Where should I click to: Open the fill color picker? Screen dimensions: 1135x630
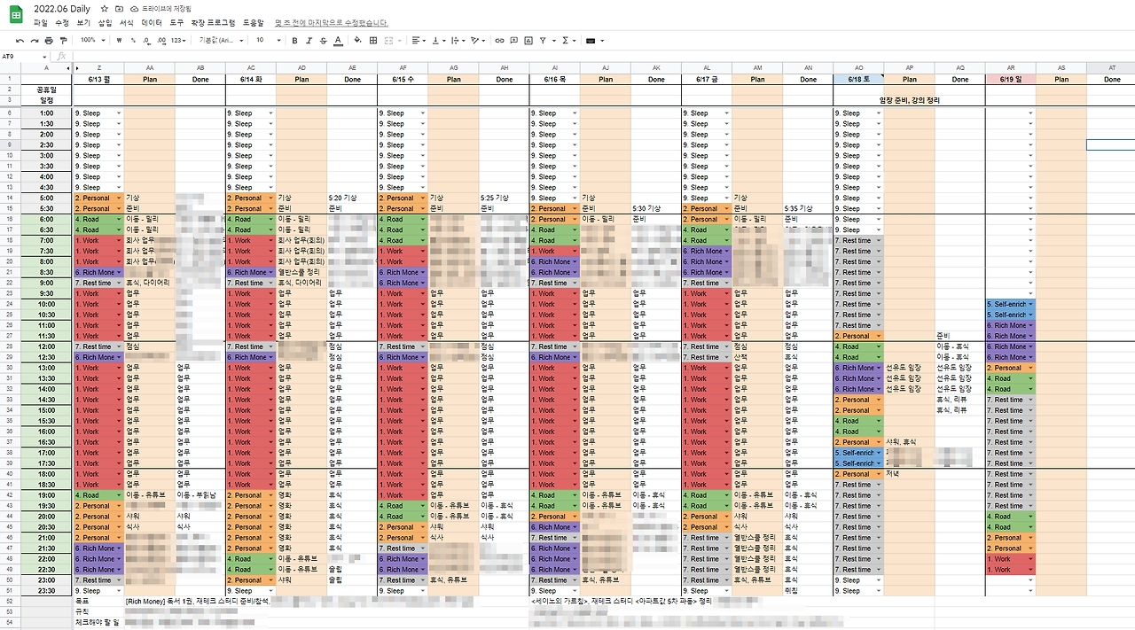[x=357, y=40]
